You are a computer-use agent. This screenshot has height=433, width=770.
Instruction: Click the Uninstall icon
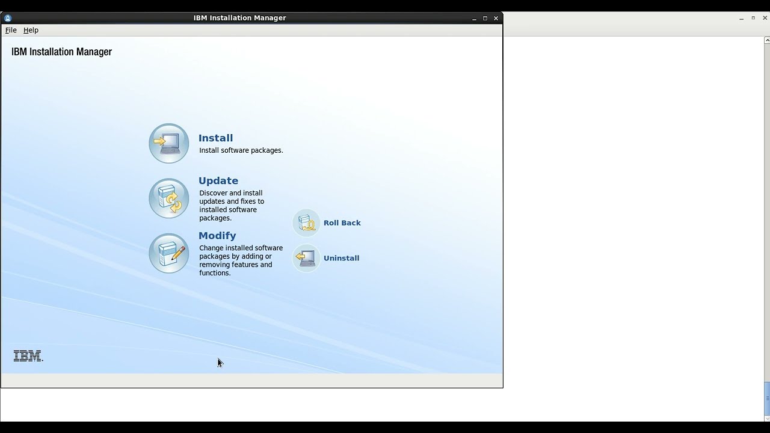pyautogui.click(x=306, y=258)
